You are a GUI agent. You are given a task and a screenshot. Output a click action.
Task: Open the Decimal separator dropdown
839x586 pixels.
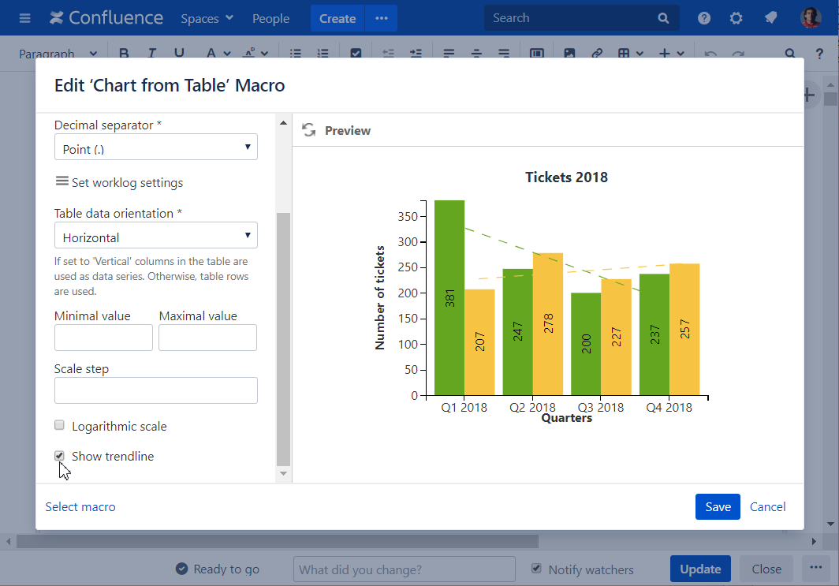point(155,147)
